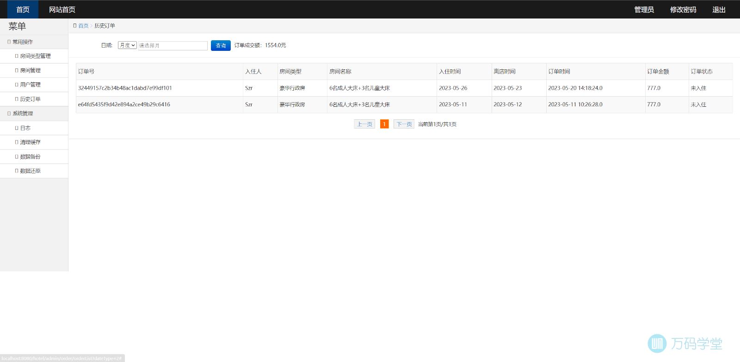Open the 修改密码 page
Image resolution: width=740 pixels, height=362 pixels.
[683, 9]
